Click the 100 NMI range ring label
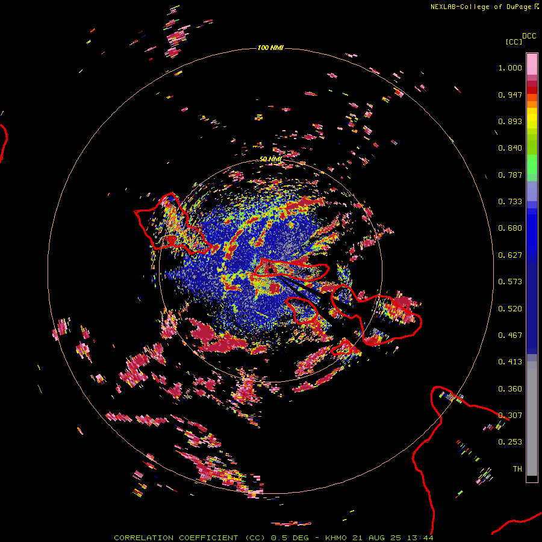Image resolution: width=542 pixels, height=542 pixels. pyautogui.click(x=270, y=48)
